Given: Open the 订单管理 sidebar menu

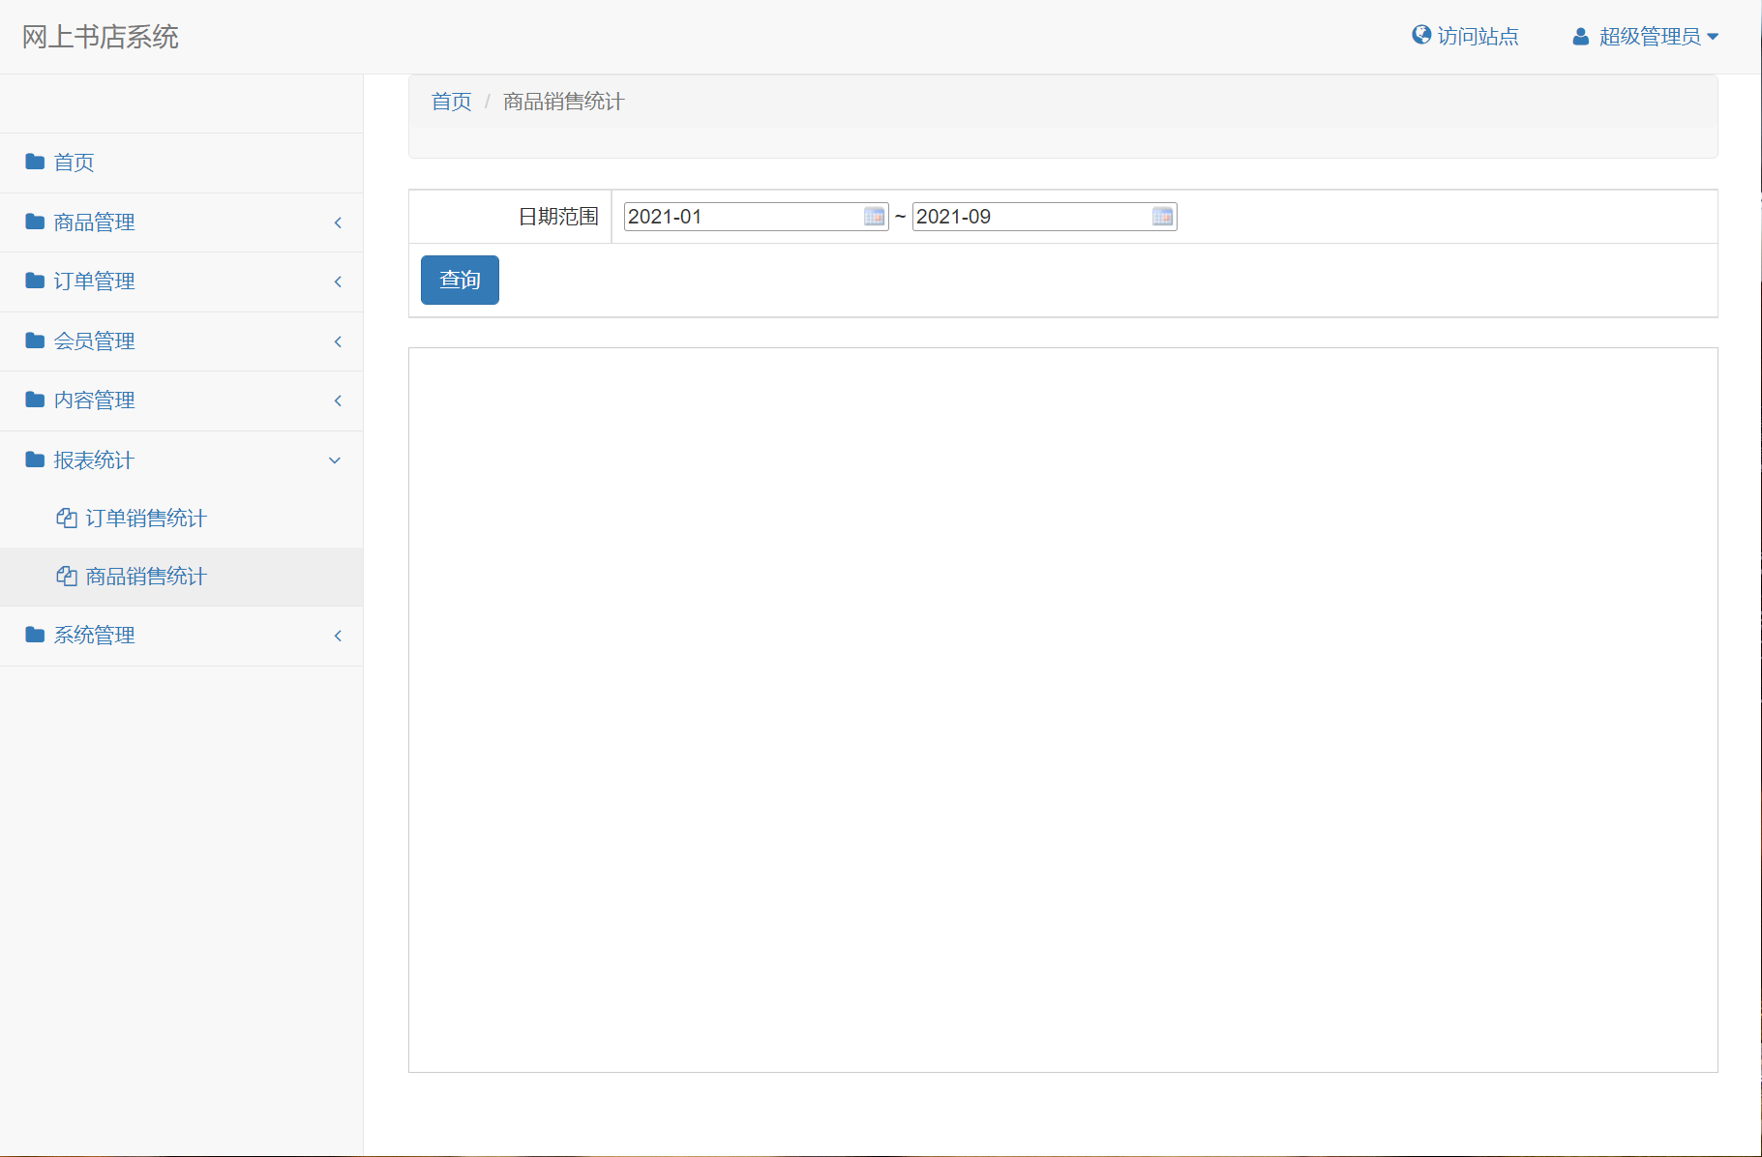Looking at the screenshot, I should 182,282.
